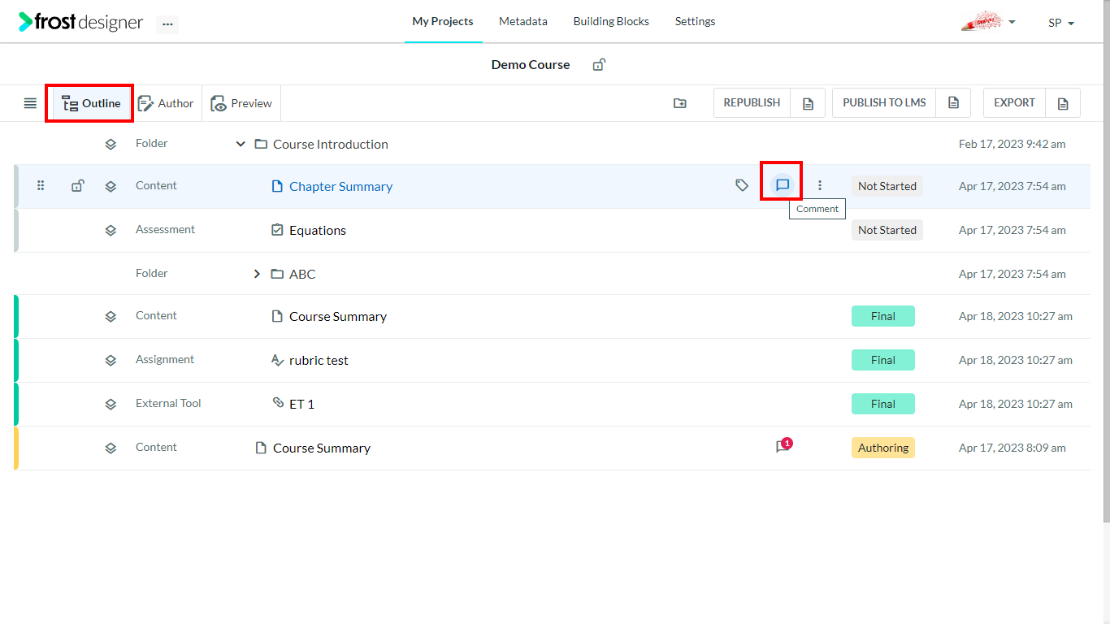
Task: Go to the My Projects tab
Action: click(443, 22)
